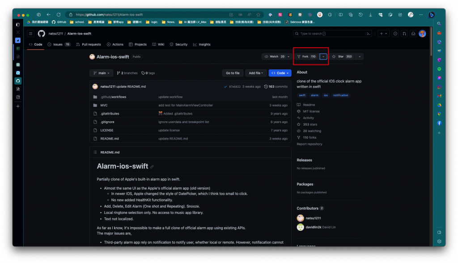
Task: Open the Gmail icon in the browser sidebar
Action: coord(439,96)
